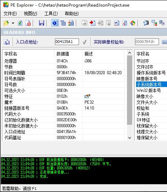Viewport: 167px width, 192px height.
Task: Edit the 入口点地址 input field
Action: 67,42
